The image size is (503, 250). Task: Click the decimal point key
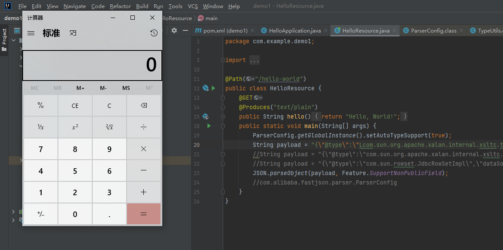[109, 214]
